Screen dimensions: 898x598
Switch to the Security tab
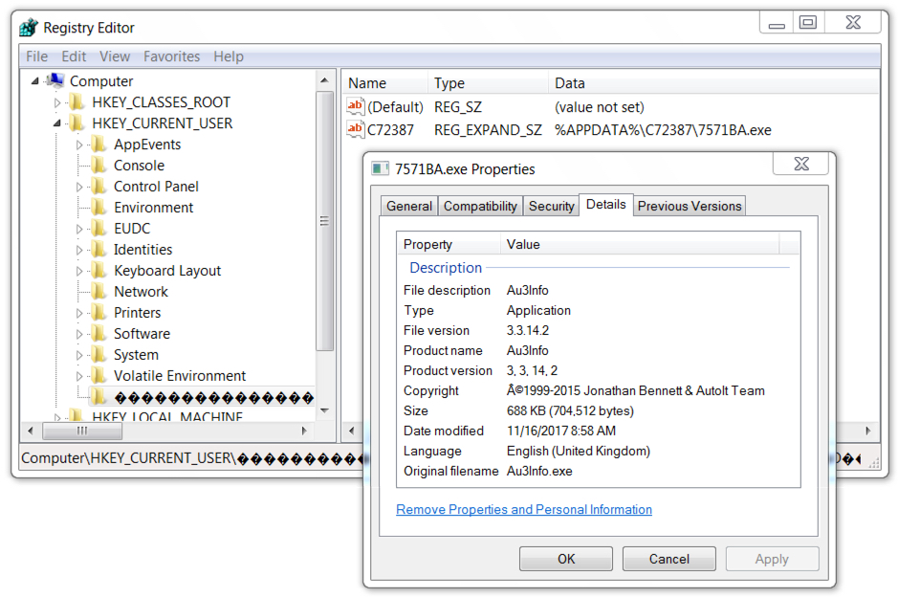point(551,207)
